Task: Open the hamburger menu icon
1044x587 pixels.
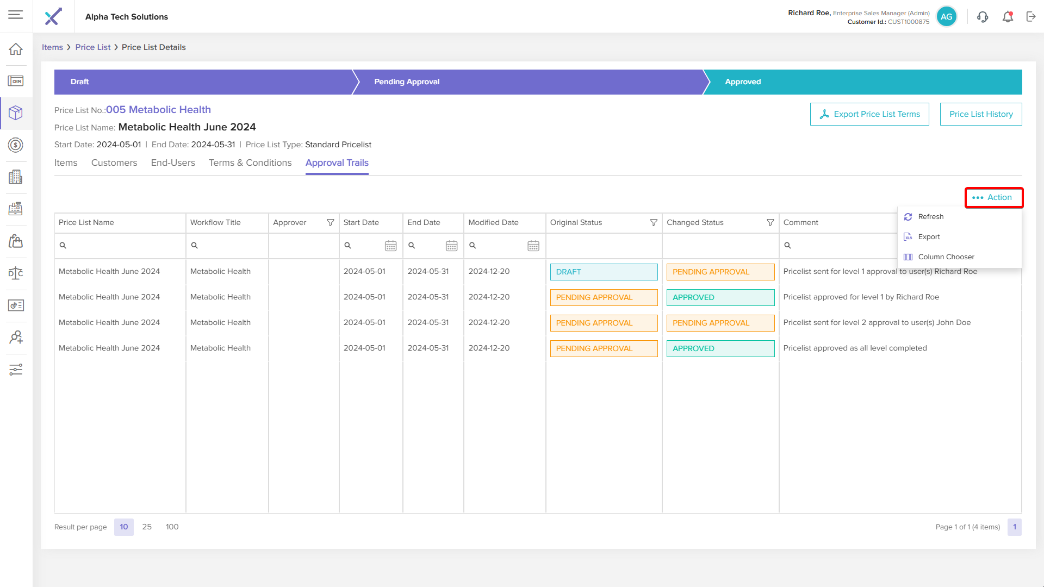Action: [16, 15]
